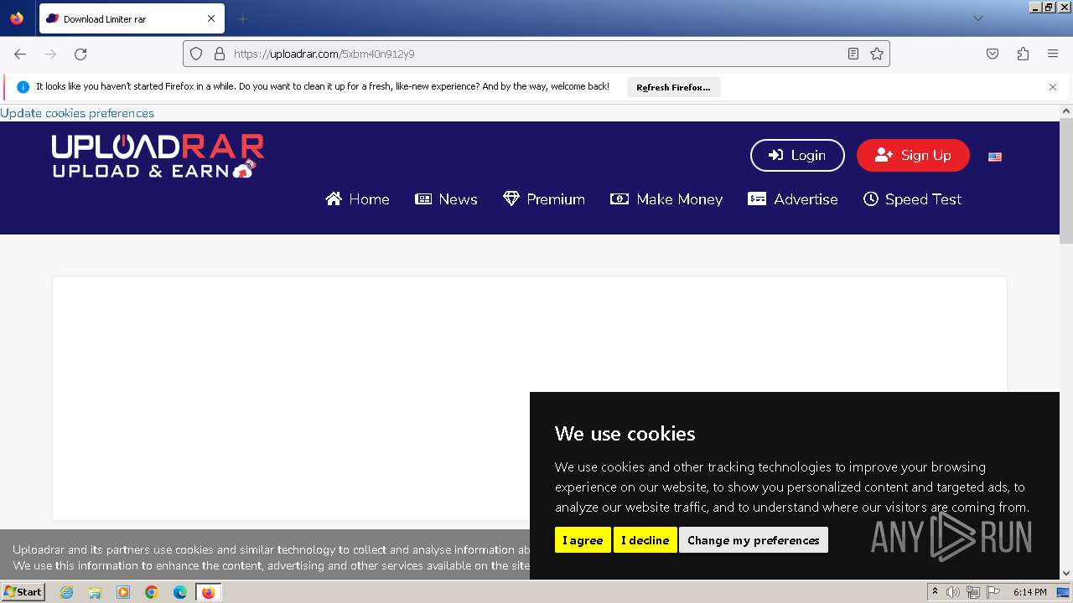Click I decline on cookie dialog
The width and height of the screenshot is (1073, 603).
(645, 540)
